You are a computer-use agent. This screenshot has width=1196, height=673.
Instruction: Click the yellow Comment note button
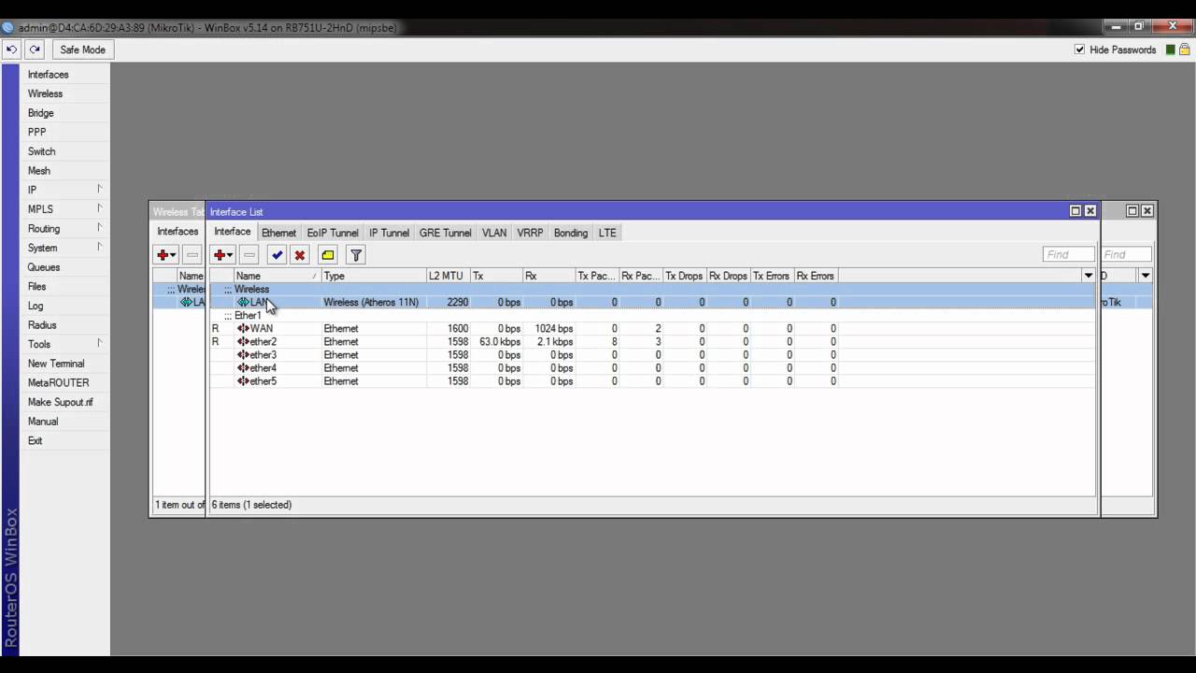327,255
